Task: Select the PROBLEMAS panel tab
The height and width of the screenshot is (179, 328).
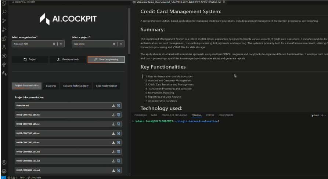Action: (140, 115)
